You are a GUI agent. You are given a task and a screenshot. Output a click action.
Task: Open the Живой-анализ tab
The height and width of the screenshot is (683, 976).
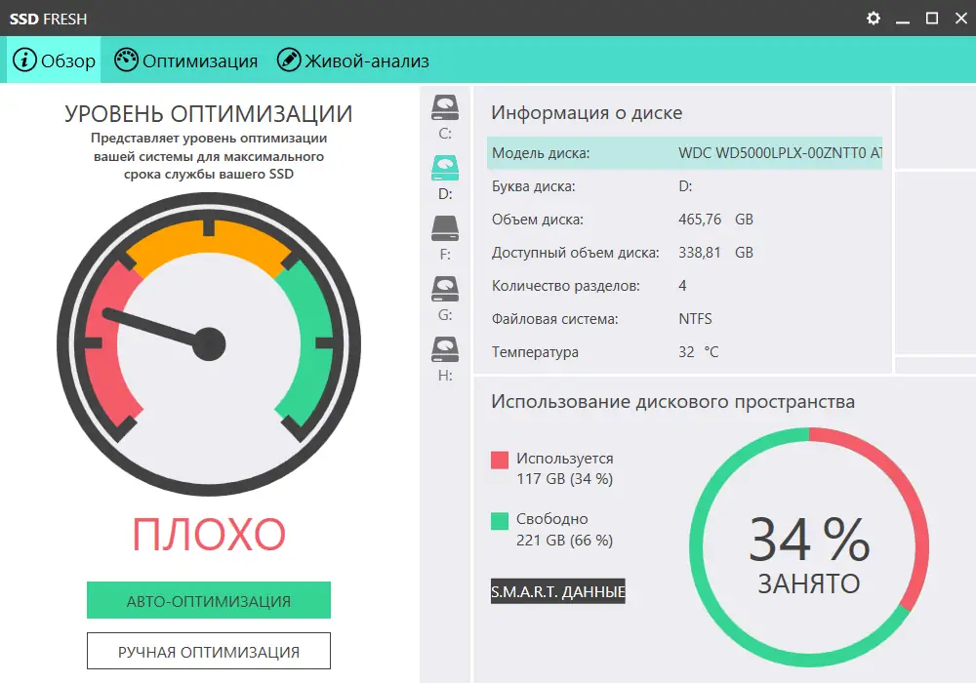click(x=353, y=60)
